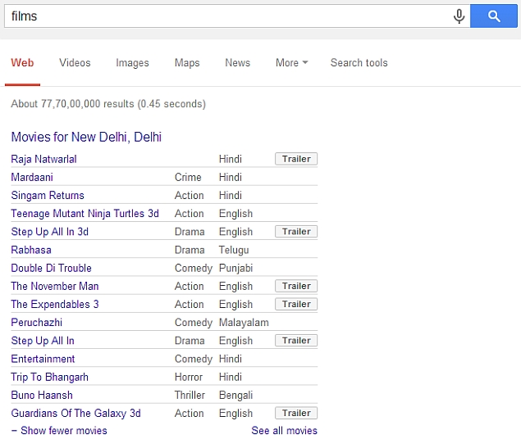521x439 pixels.
Task: Open the Double Di Trouble link
Action: coord(51,268)
